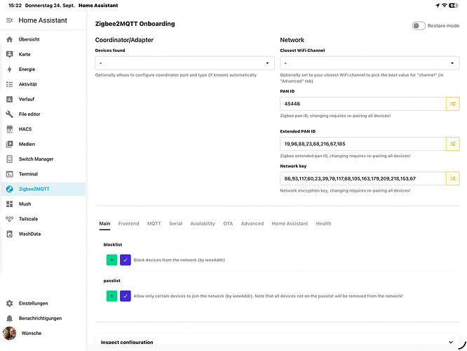Expand the Inspect configuration section

277,342
